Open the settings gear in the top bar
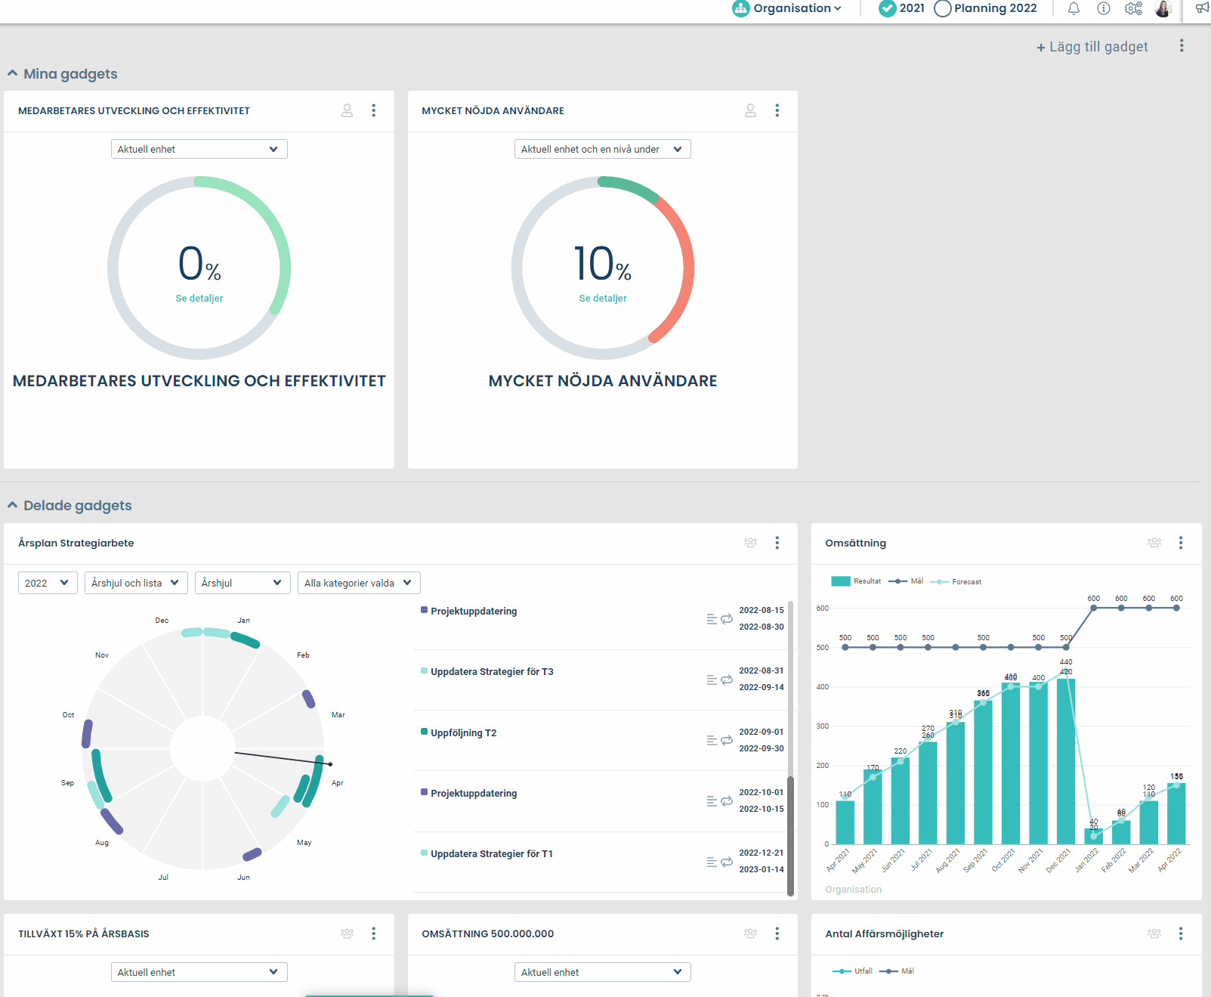 click(1132, 9)
